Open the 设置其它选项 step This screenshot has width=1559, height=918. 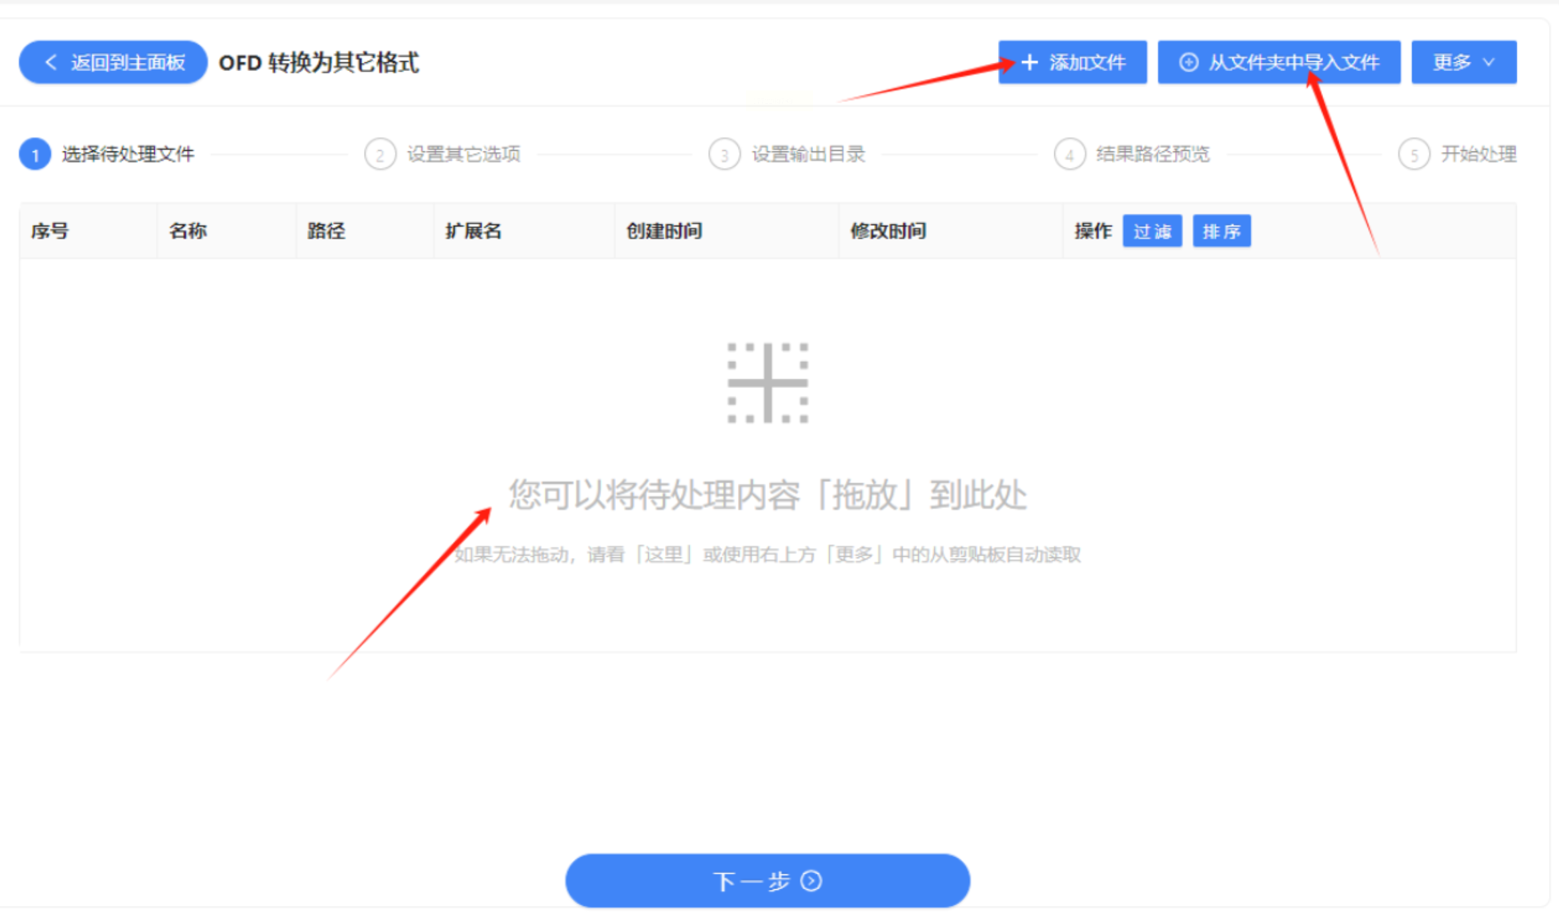coord(464,154)
